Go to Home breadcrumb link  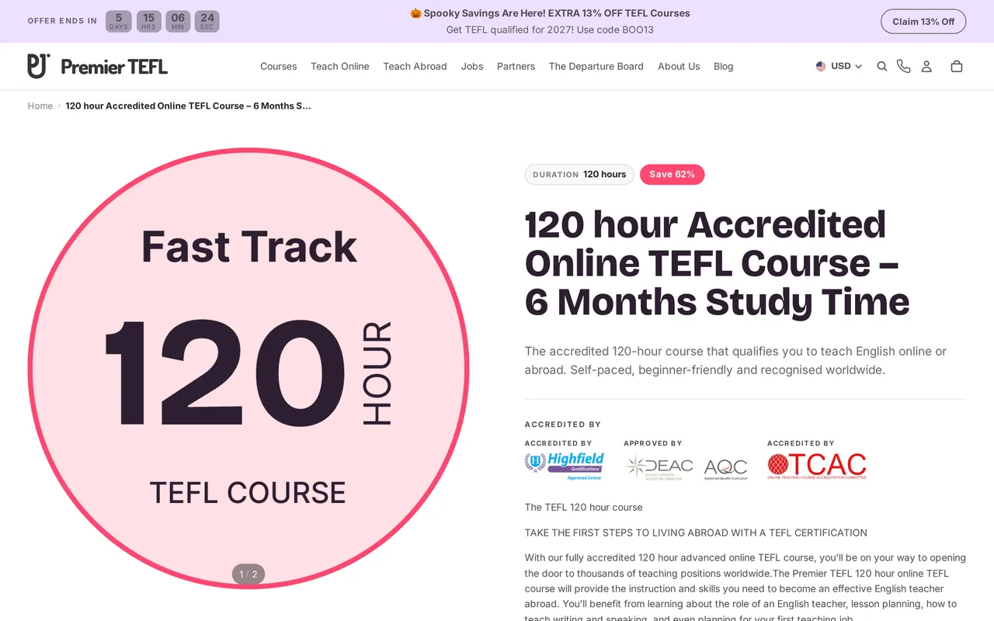(x=40, y=106)
